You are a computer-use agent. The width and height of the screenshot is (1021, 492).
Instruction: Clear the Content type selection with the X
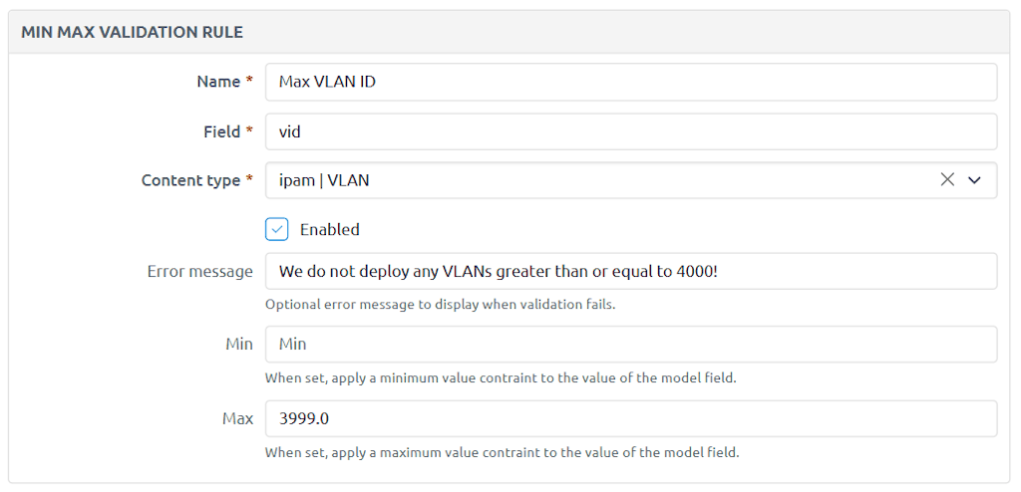947,180
